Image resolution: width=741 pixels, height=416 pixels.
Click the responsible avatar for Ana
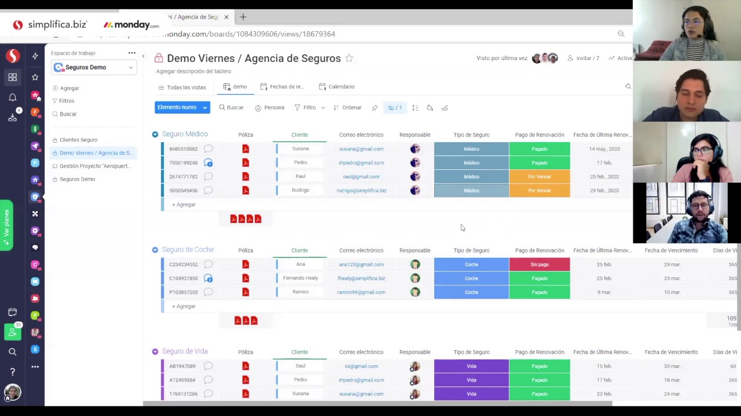coord(415,265)
